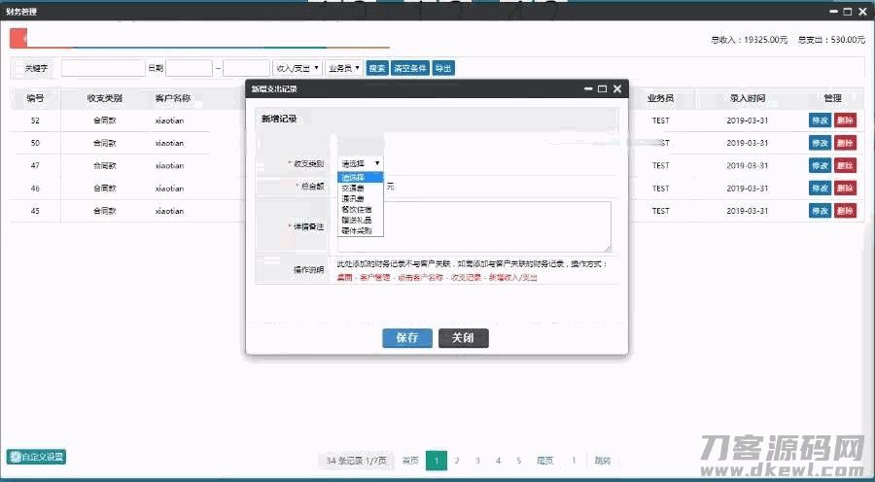Click the 自定义设置 gear button
Image resolution: width=875 pixels, height=482 pixels.
pos(37,457)
